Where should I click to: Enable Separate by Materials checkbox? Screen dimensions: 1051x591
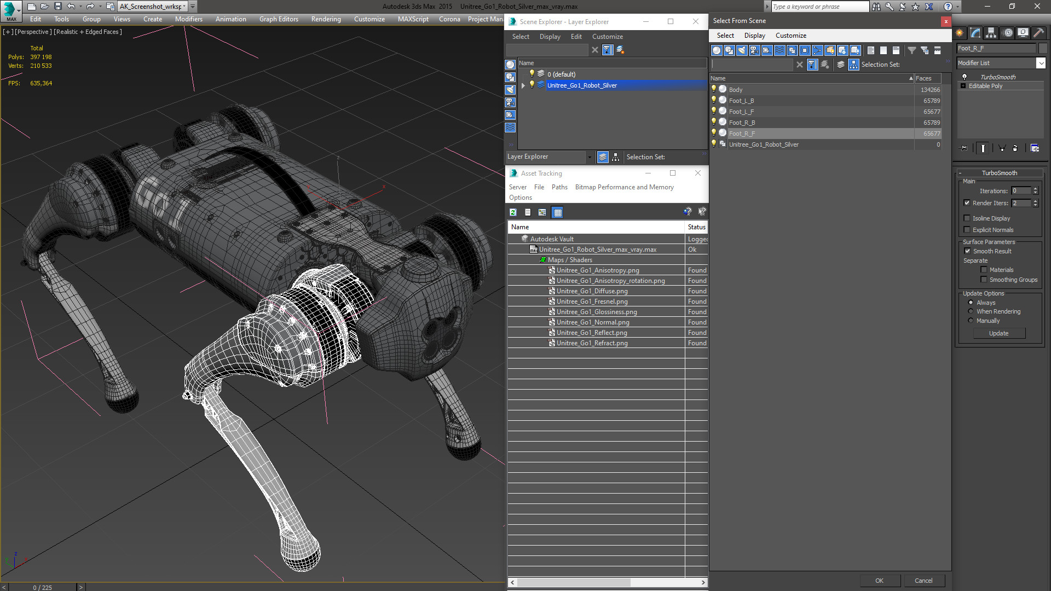(984, 270)
